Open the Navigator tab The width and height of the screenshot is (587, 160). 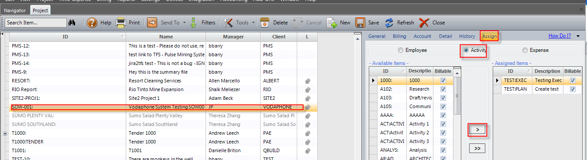(15, 10)
